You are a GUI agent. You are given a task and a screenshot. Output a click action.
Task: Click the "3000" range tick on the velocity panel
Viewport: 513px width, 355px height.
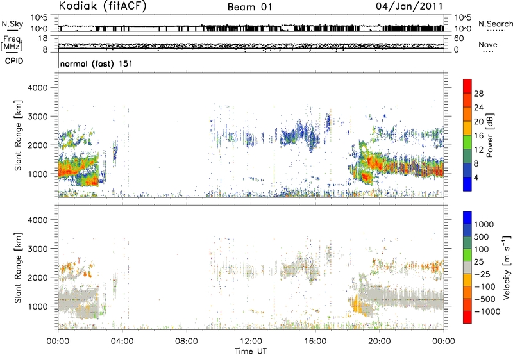(x=38, y=249)
